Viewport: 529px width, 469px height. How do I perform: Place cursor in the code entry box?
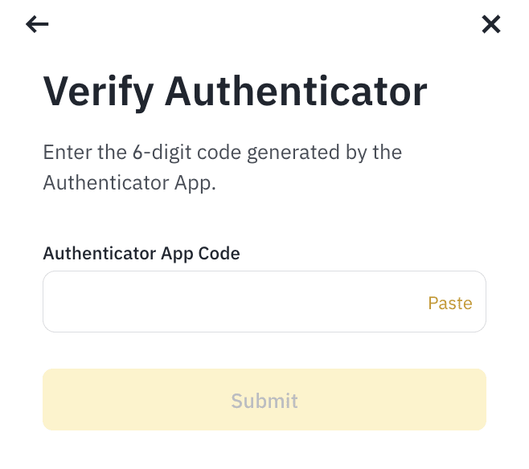[264, 301]
